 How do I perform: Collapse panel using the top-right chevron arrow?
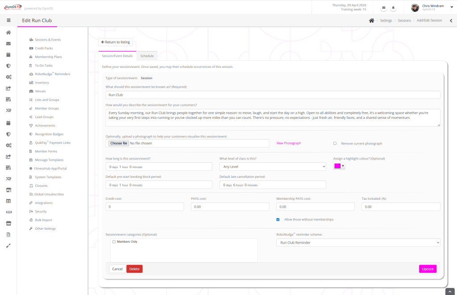coord(451,21)
